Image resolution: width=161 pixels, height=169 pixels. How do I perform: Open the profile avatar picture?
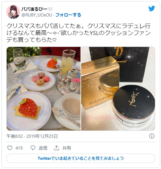13,12
